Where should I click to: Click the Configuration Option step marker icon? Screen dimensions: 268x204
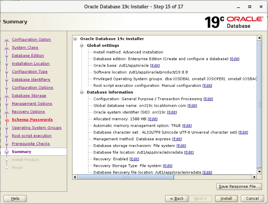click(x=7, y=40)
